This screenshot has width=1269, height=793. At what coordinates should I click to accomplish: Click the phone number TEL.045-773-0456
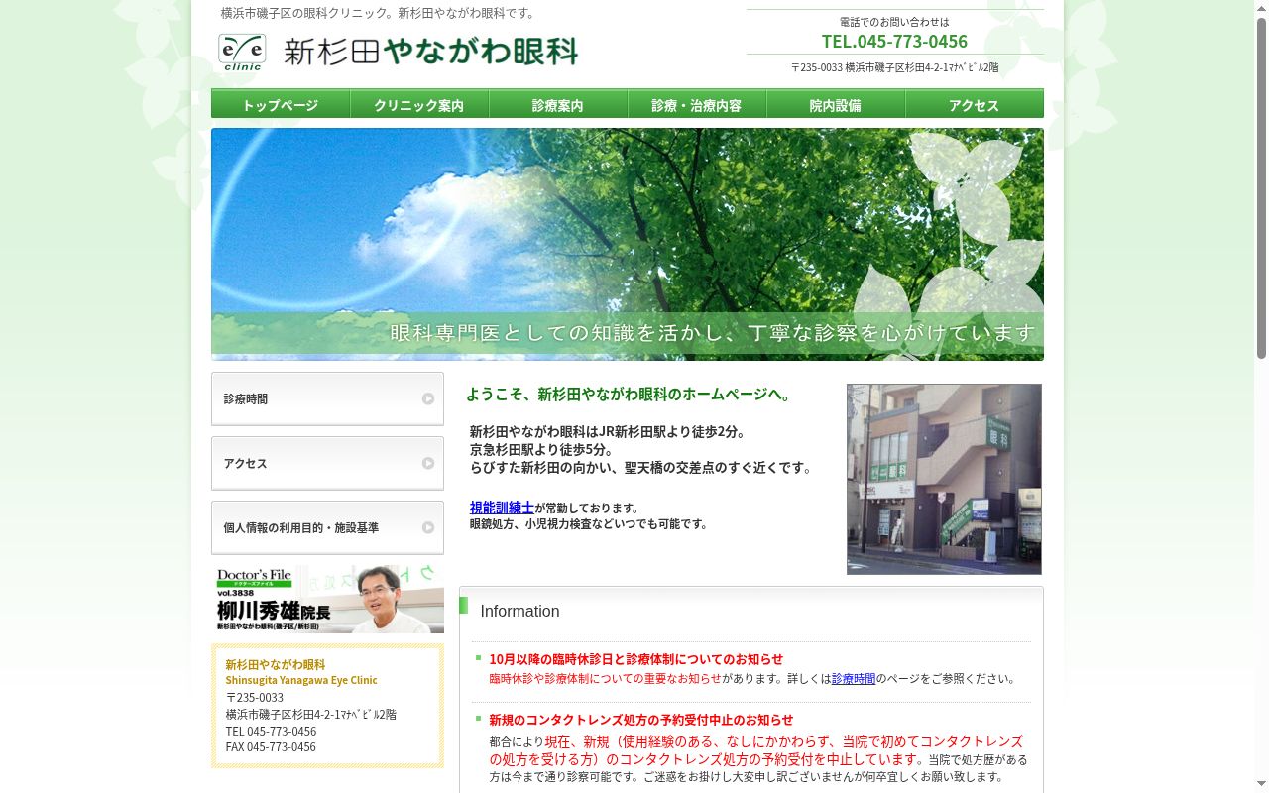(894, 41)
